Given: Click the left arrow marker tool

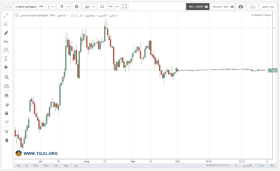Looking at the screenshot, I should click(x=6, y=67).
